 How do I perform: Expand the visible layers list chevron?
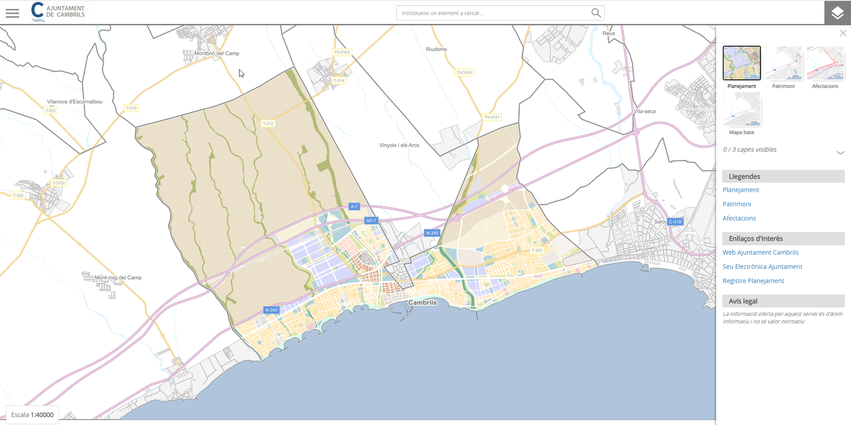[x=840, y=153]
